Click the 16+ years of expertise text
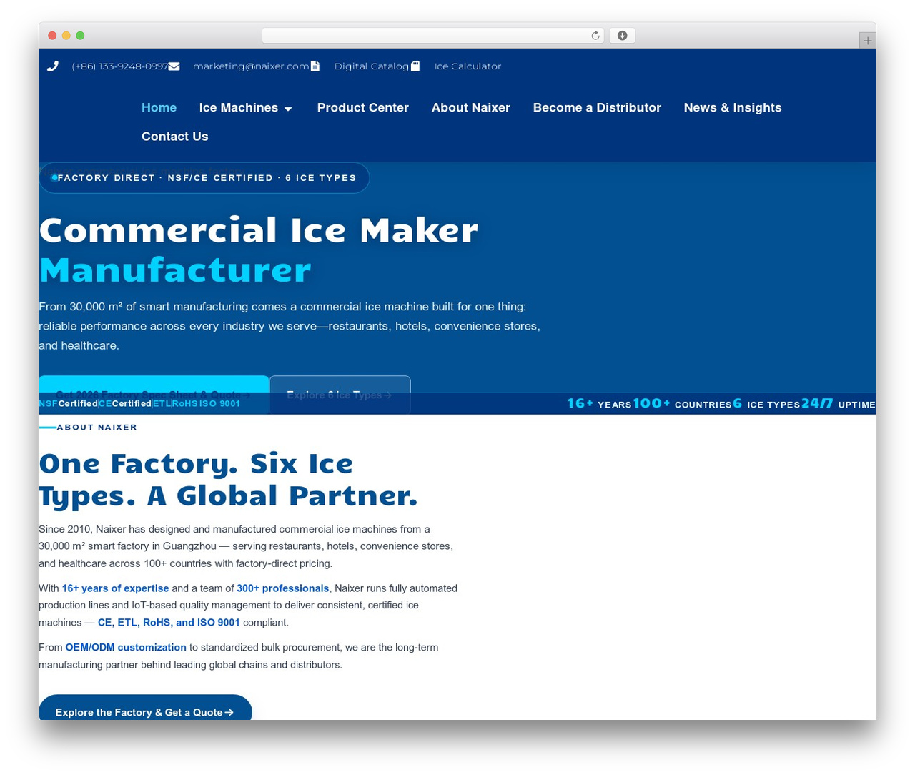Image resolution: width=915 pixels, height=775 pixels. coord(115,588)
